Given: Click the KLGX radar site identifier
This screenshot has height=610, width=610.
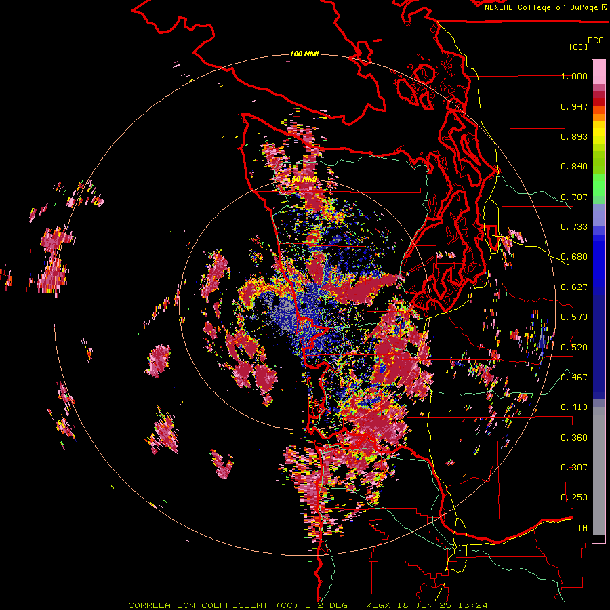Looking at the screenshot, I should click(378, 605).
